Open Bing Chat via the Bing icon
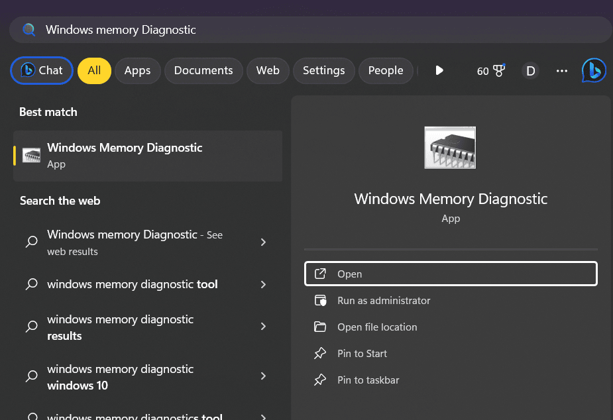The width and height of the screenshot is (613, 420). click(593, 70)
